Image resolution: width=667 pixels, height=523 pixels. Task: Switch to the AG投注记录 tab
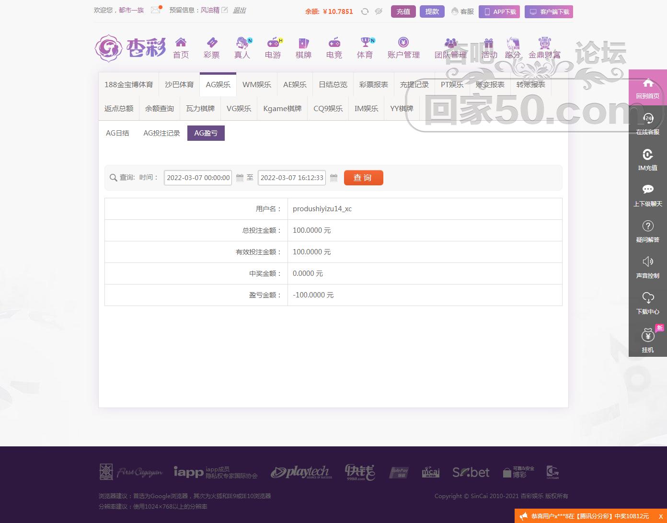(x=161, y=133)
